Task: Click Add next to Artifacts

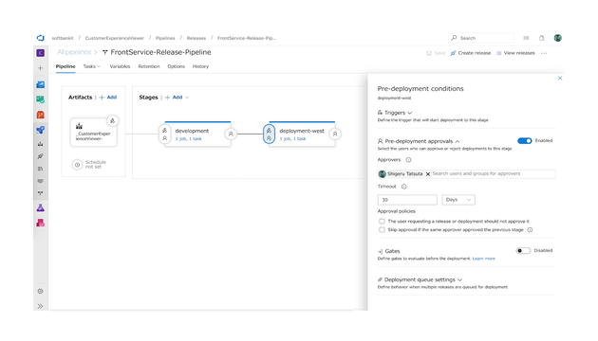Action: click(x=108, y=98)
